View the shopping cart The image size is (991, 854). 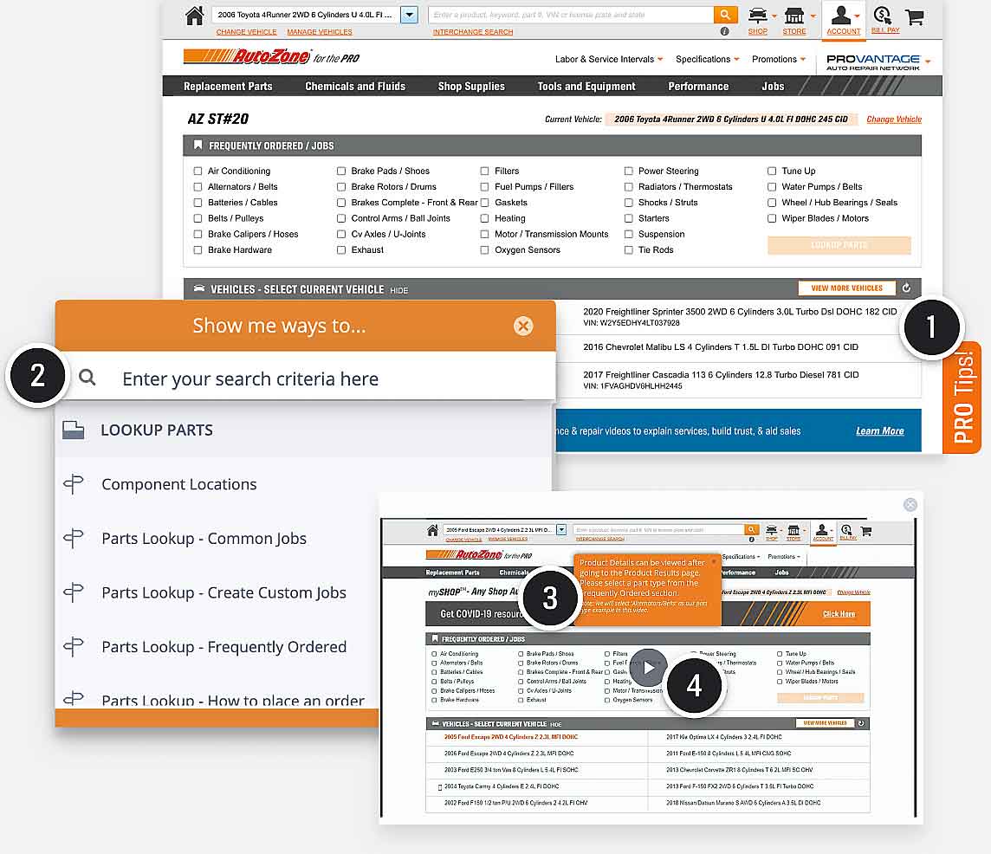915,16
